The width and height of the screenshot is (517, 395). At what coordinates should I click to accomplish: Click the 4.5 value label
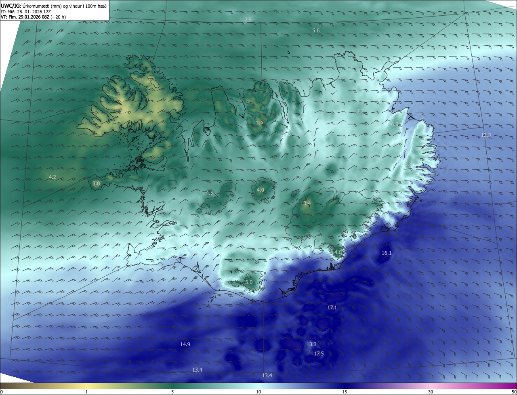point(209,193)
